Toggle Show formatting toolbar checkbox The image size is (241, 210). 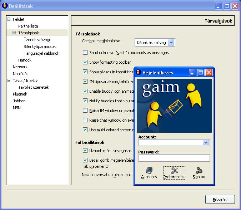[85, 62]
